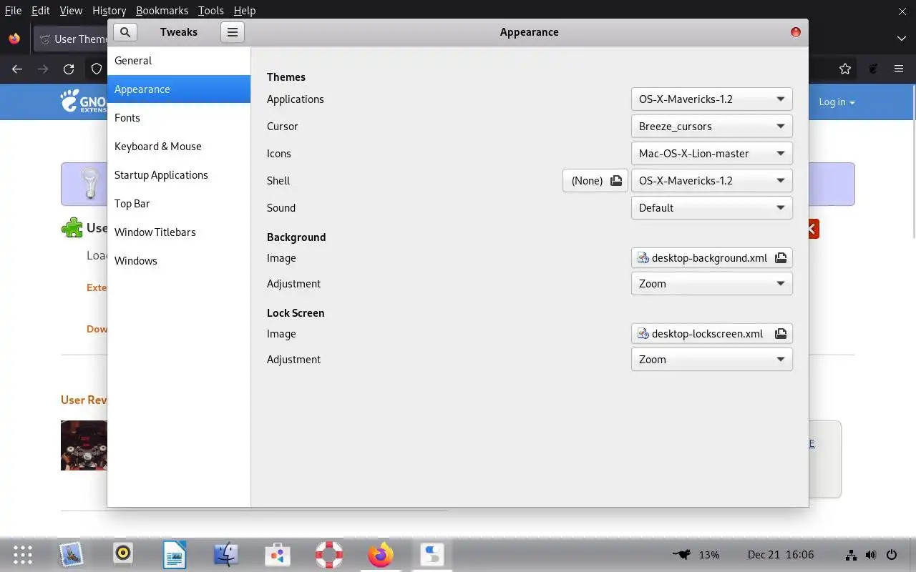
Task: Open the Software store icon in dock
Action: (278, 555)
